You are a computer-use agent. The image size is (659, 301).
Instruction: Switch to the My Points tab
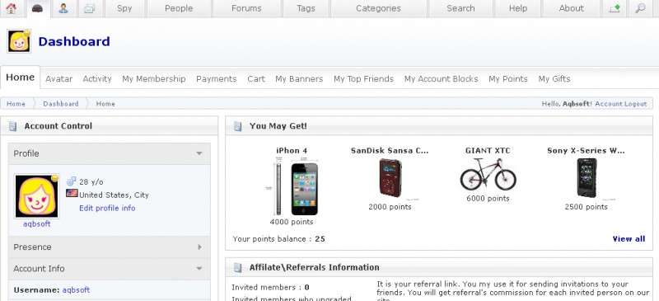[x=507, y=78]
